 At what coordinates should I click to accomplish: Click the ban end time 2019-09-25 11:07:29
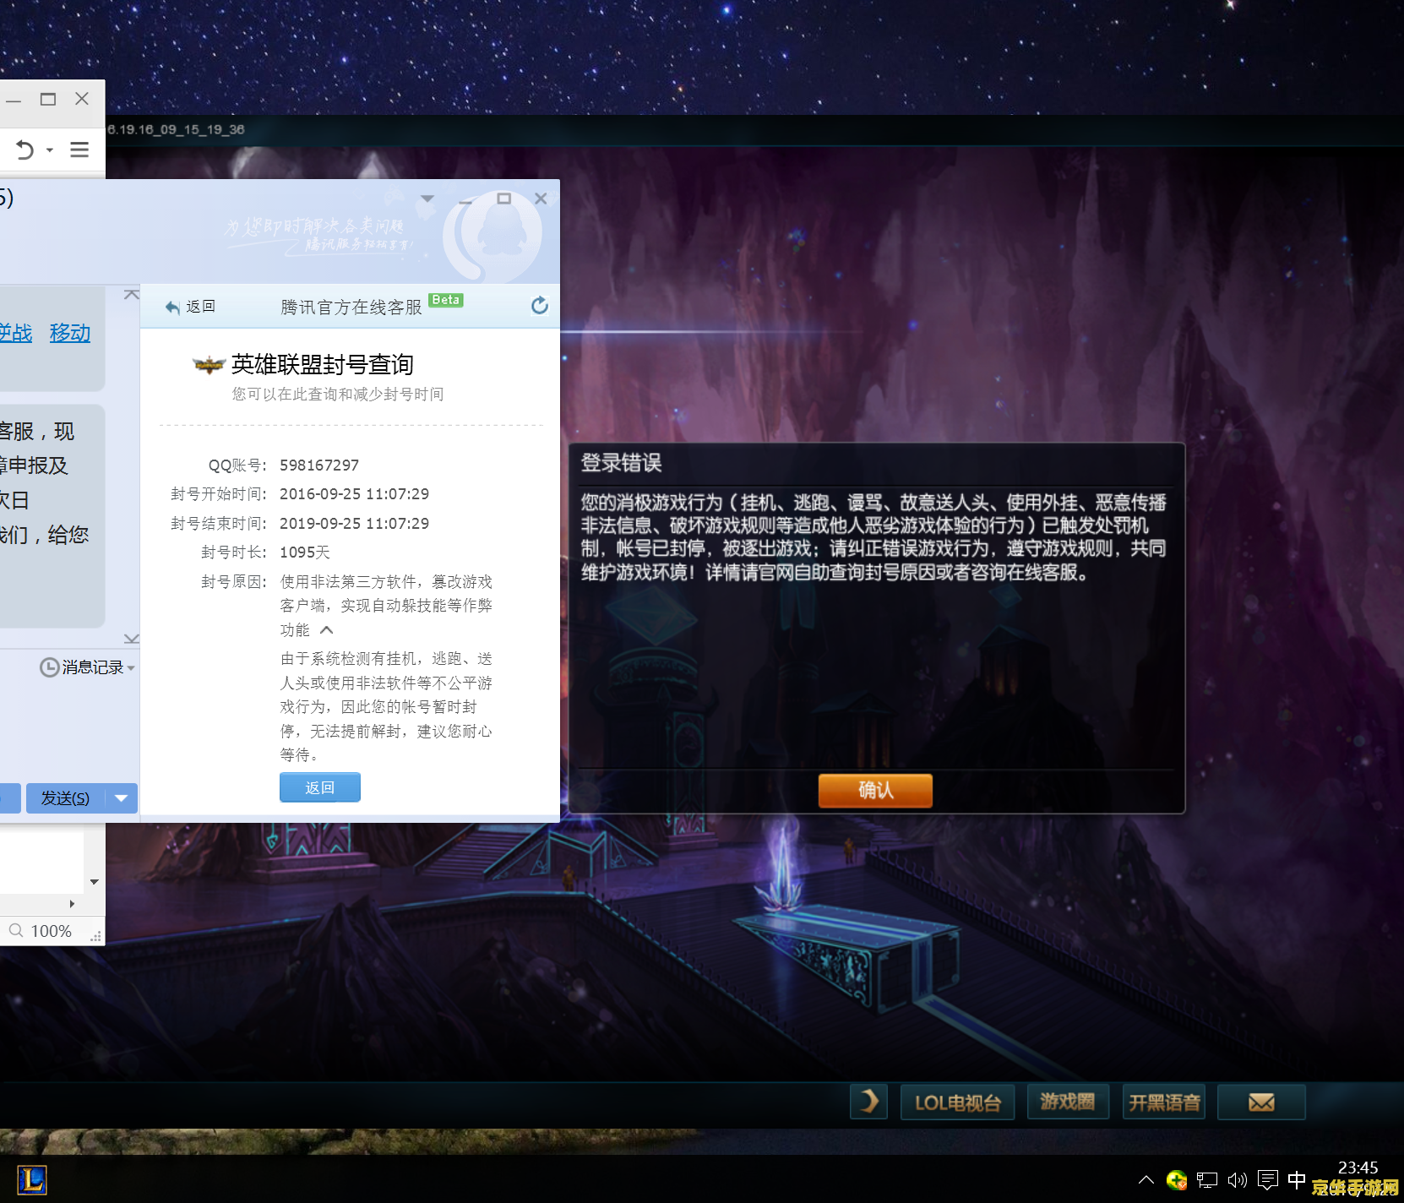tap(355, 524)
